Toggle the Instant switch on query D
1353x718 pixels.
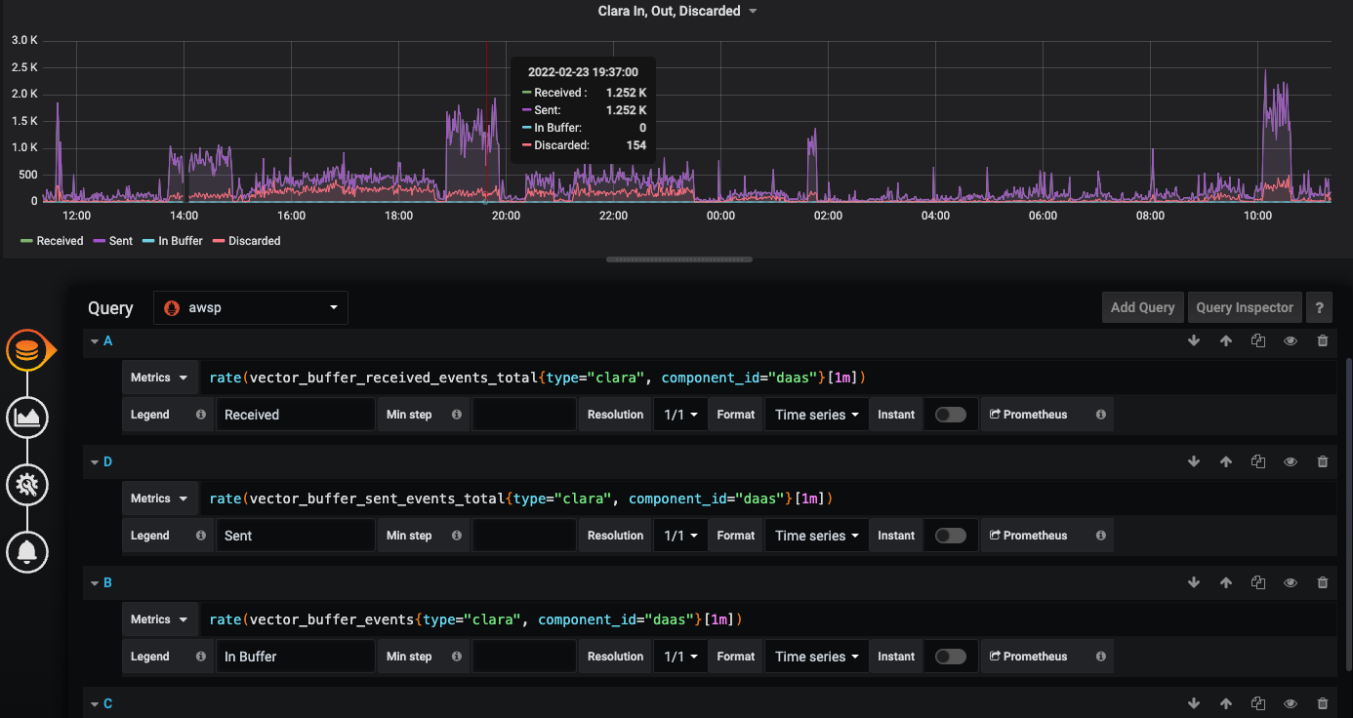(950, 535)
